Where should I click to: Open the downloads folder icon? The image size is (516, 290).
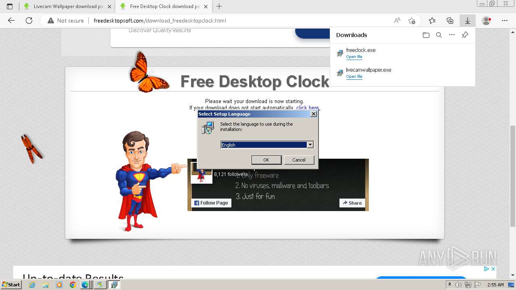[x=426, y=35]
